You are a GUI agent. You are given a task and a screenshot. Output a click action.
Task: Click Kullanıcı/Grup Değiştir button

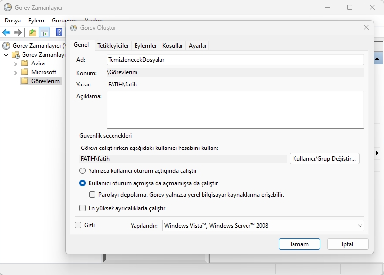[x=324, y=159]
